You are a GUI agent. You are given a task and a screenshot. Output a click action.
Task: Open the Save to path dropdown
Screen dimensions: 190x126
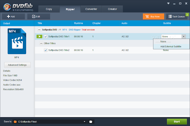pos(84,122)
